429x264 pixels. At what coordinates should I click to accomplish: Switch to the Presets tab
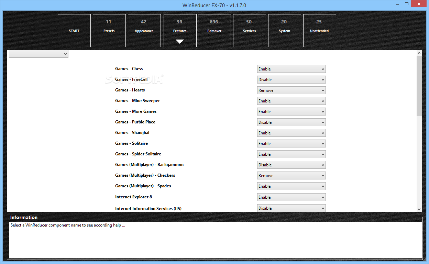[109, 31]
